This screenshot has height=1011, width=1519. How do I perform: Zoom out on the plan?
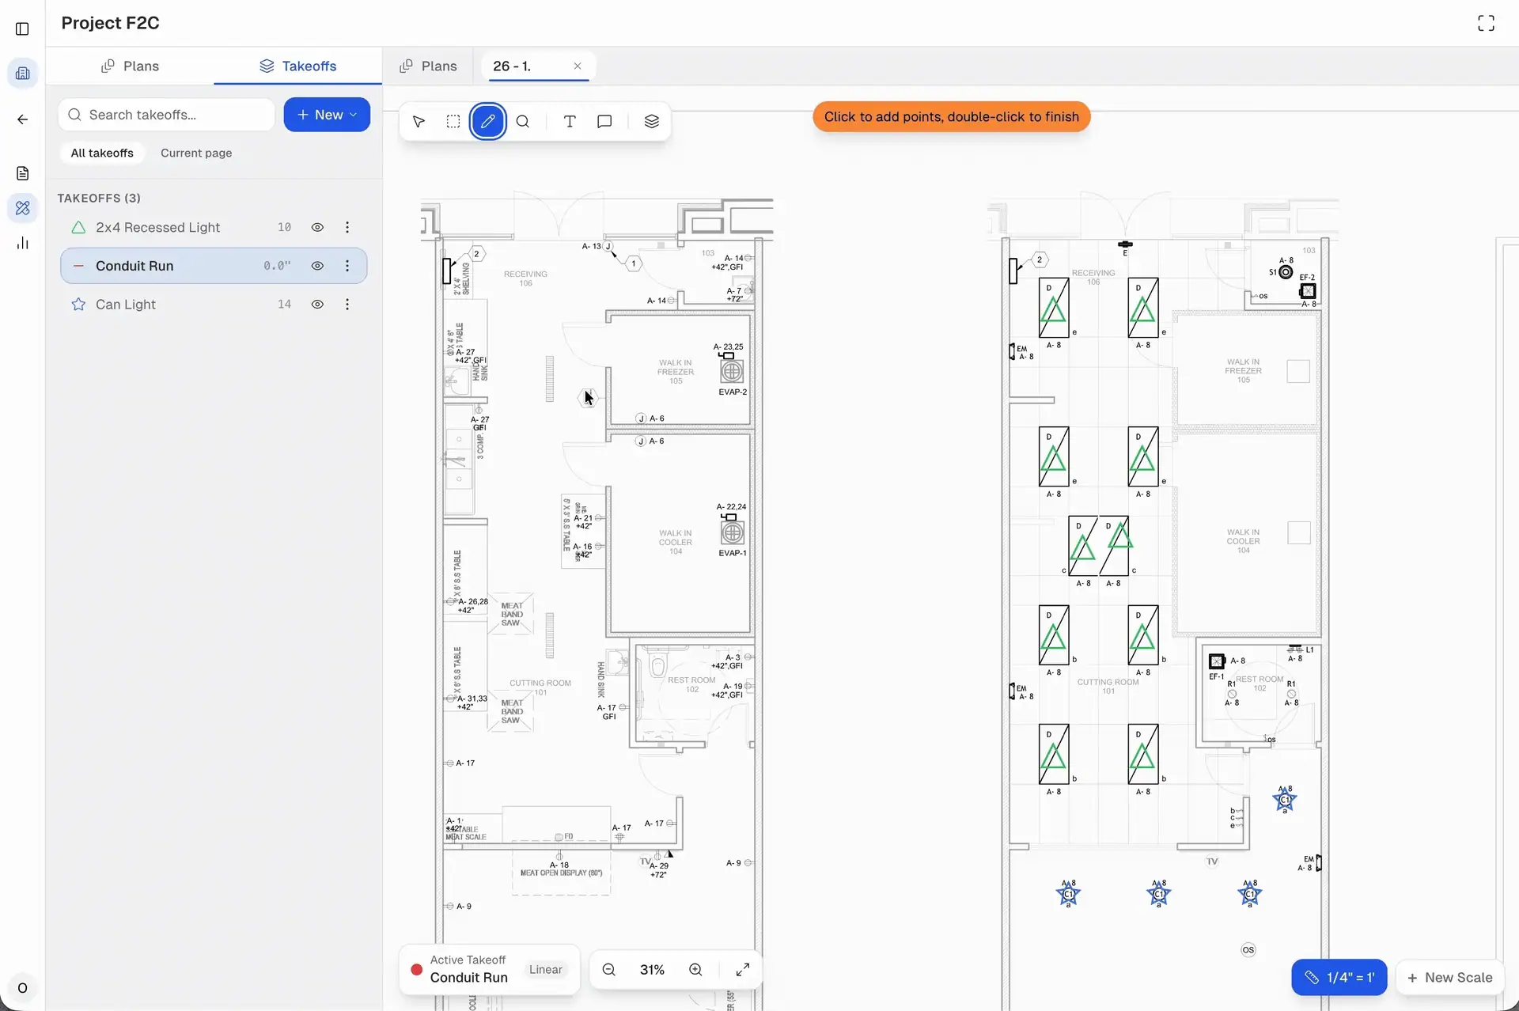608,970
